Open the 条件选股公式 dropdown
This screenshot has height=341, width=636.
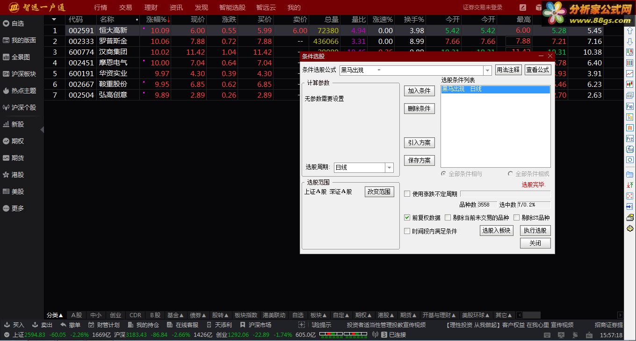[487, 71]
